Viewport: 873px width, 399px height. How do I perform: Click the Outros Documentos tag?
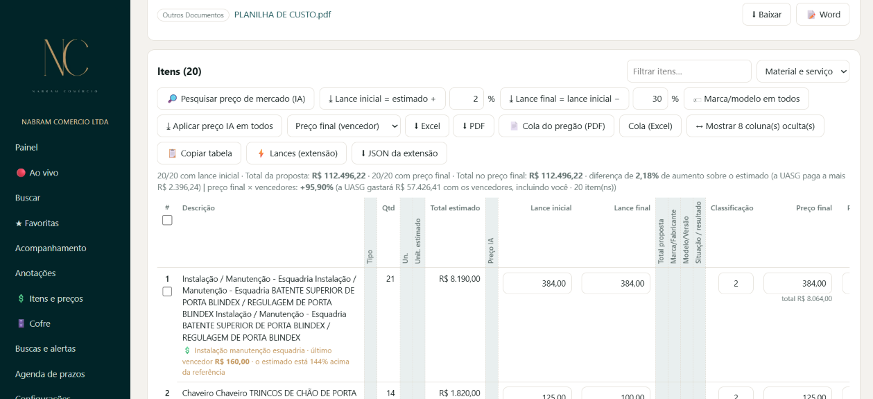(193, 15)
